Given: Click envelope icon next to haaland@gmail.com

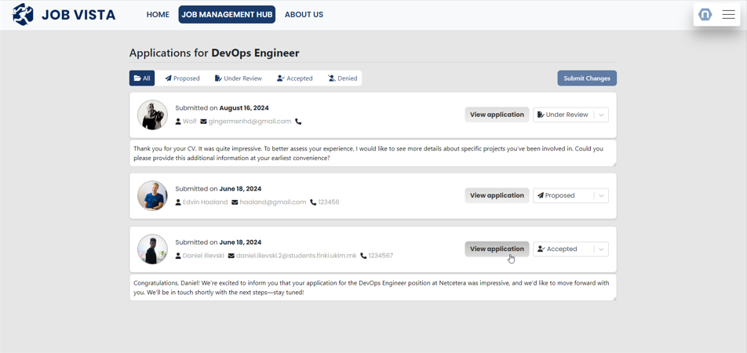Looking at the screenshot, I should (x=235, y=202).
